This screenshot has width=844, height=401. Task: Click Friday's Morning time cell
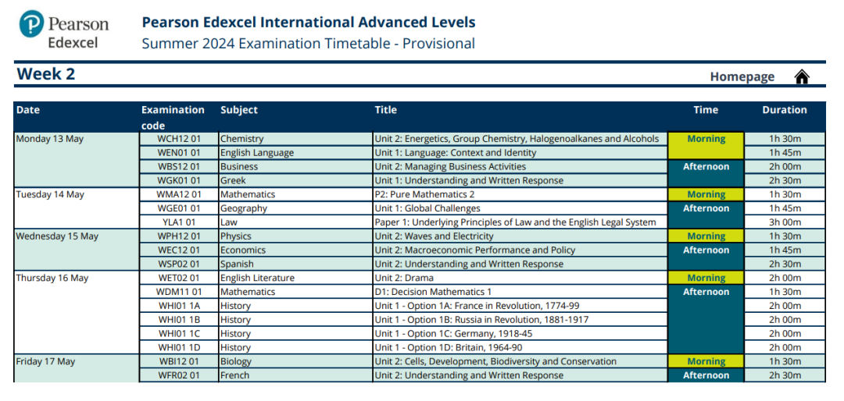point(706,362)
